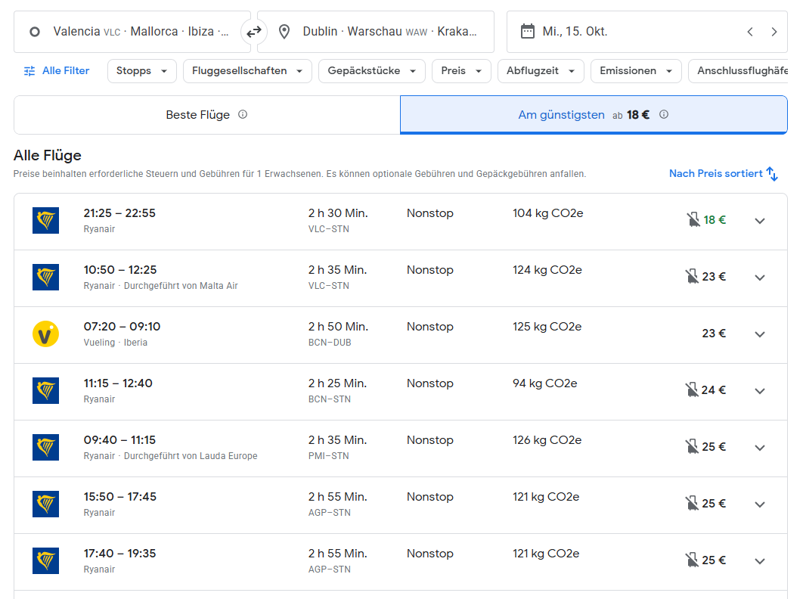Viewport: 803px width, 599px height.
Task: Click the origin circle icon
Action: 34,33
